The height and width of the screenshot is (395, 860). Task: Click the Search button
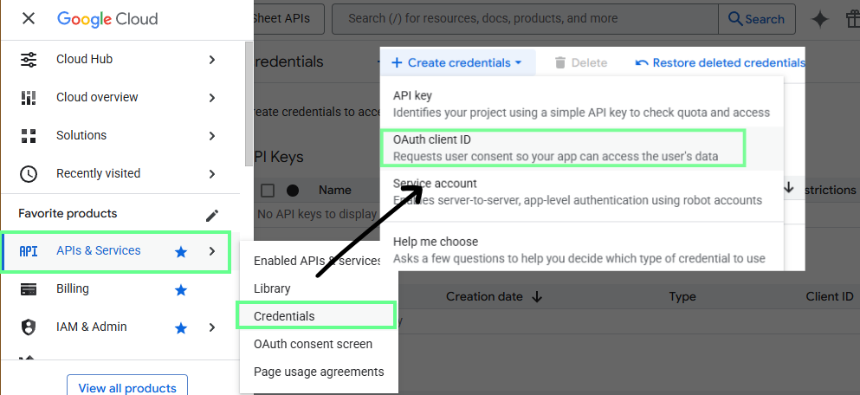click(x=757, y=19)
